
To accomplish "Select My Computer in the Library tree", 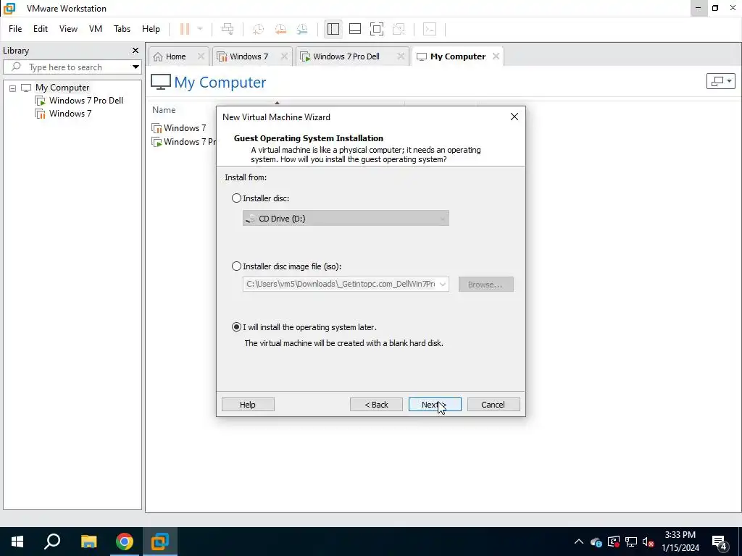I will [62, 88].
